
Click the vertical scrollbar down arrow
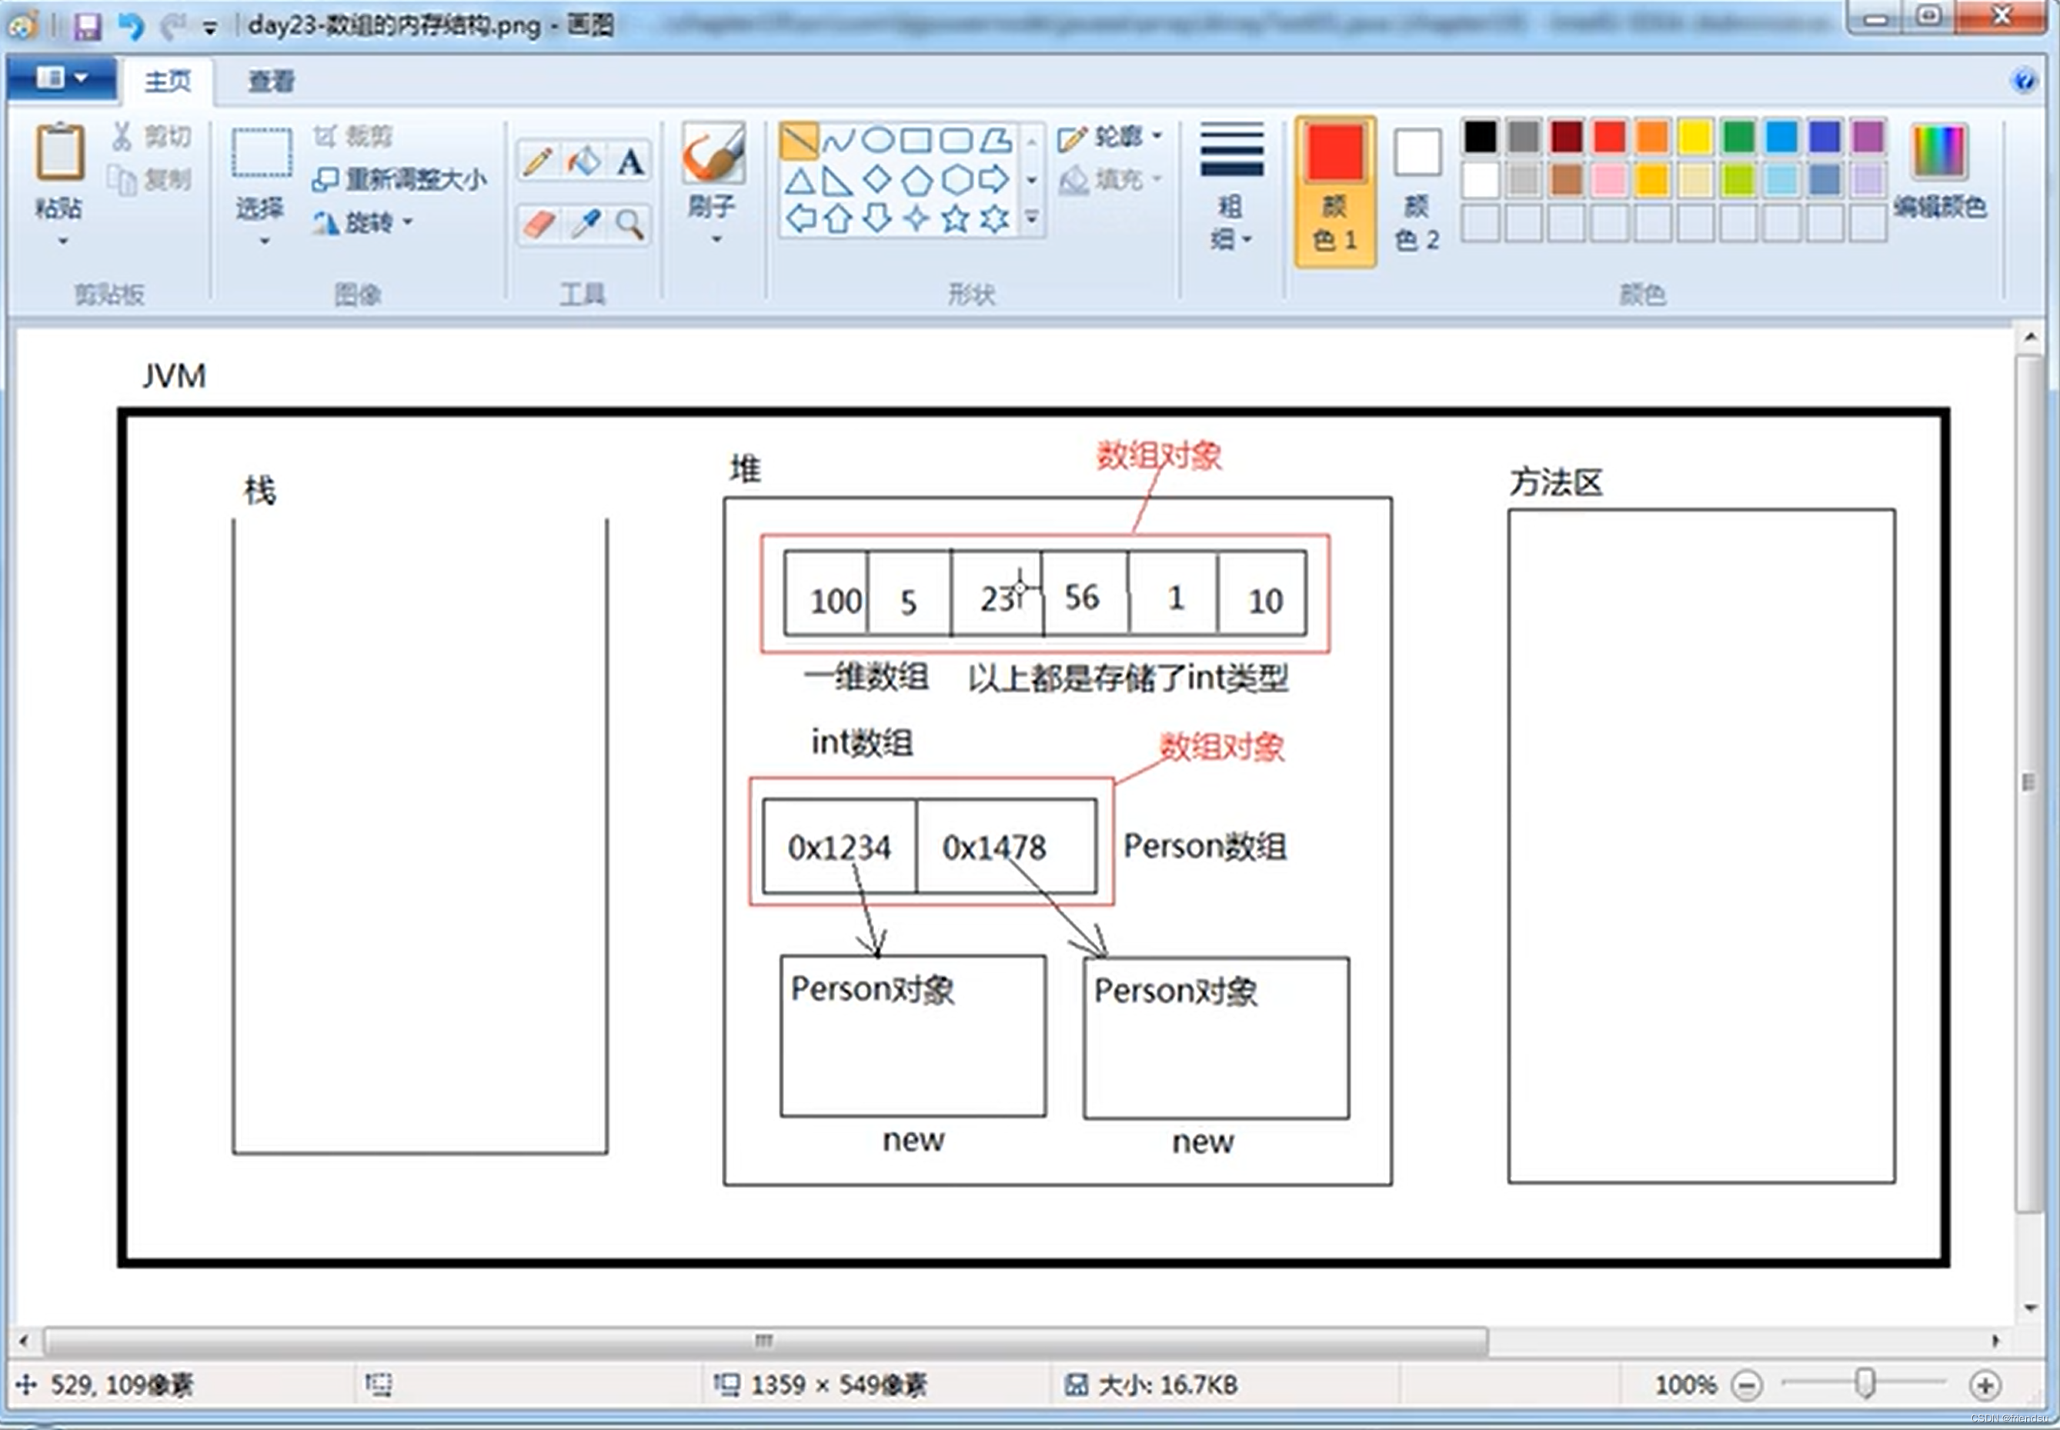2031,1308
